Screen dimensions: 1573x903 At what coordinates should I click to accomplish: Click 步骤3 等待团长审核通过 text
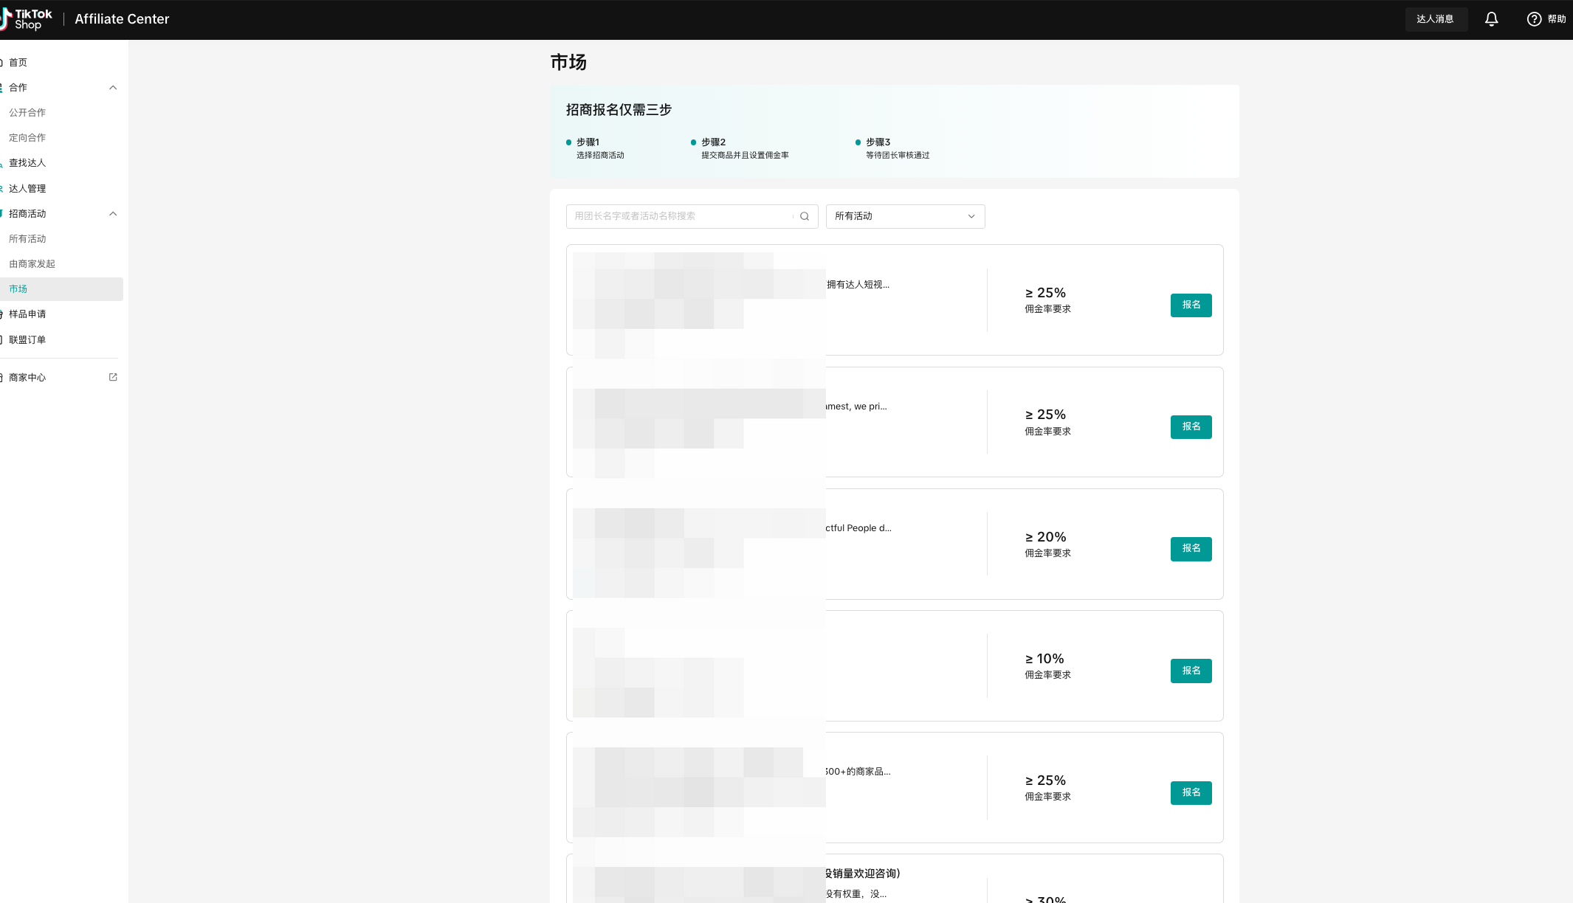pos(898,148)
